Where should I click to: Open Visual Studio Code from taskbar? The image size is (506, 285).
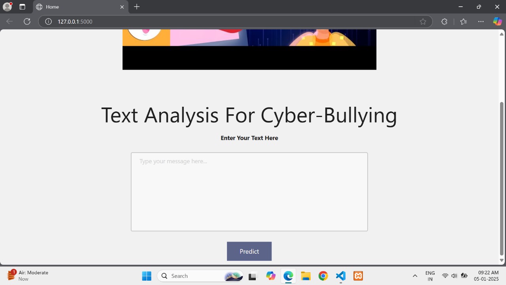[x=341, y=276]
